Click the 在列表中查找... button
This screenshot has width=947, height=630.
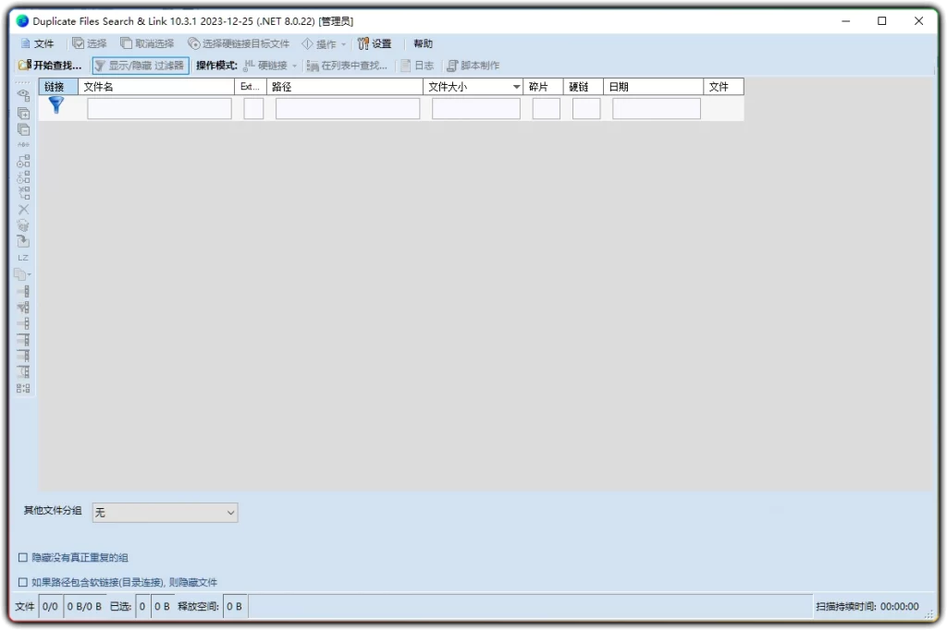tap(347, 66)
